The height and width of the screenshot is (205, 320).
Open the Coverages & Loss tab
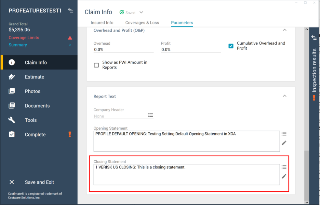(x=142, y=23)
